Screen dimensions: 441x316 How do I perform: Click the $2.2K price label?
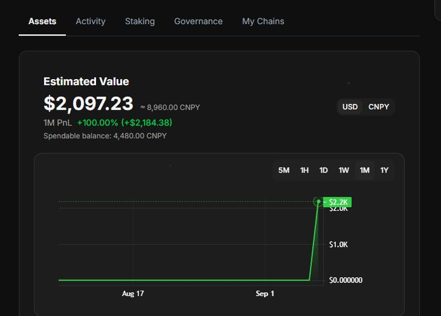point(337,202)
